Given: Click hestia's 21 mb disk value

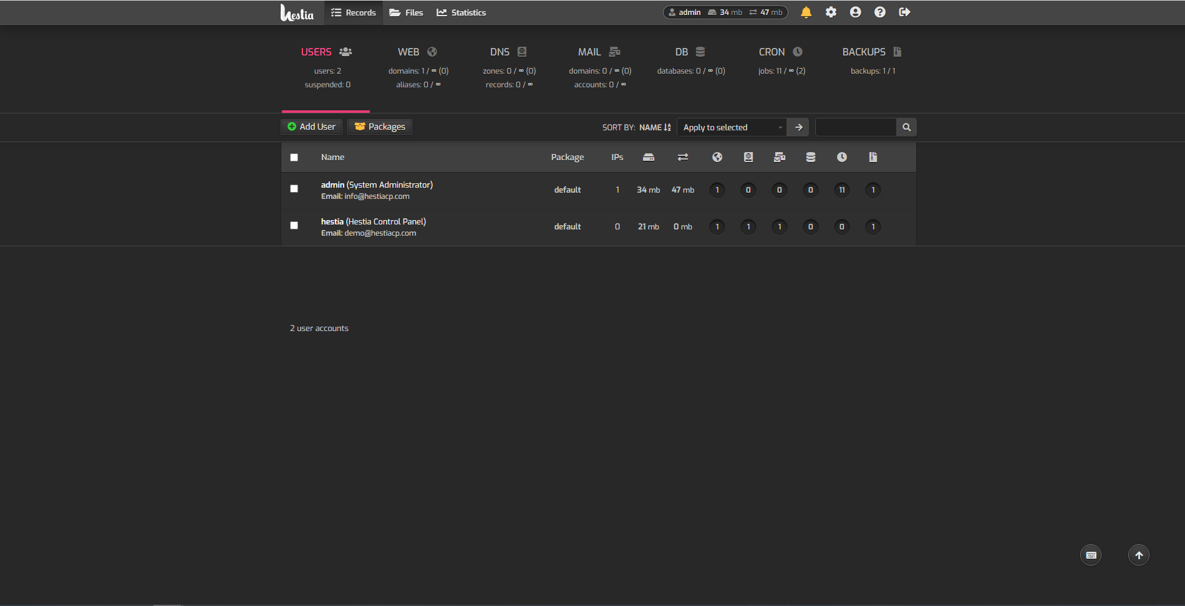Looking at the screenshot, I should 649,227.
